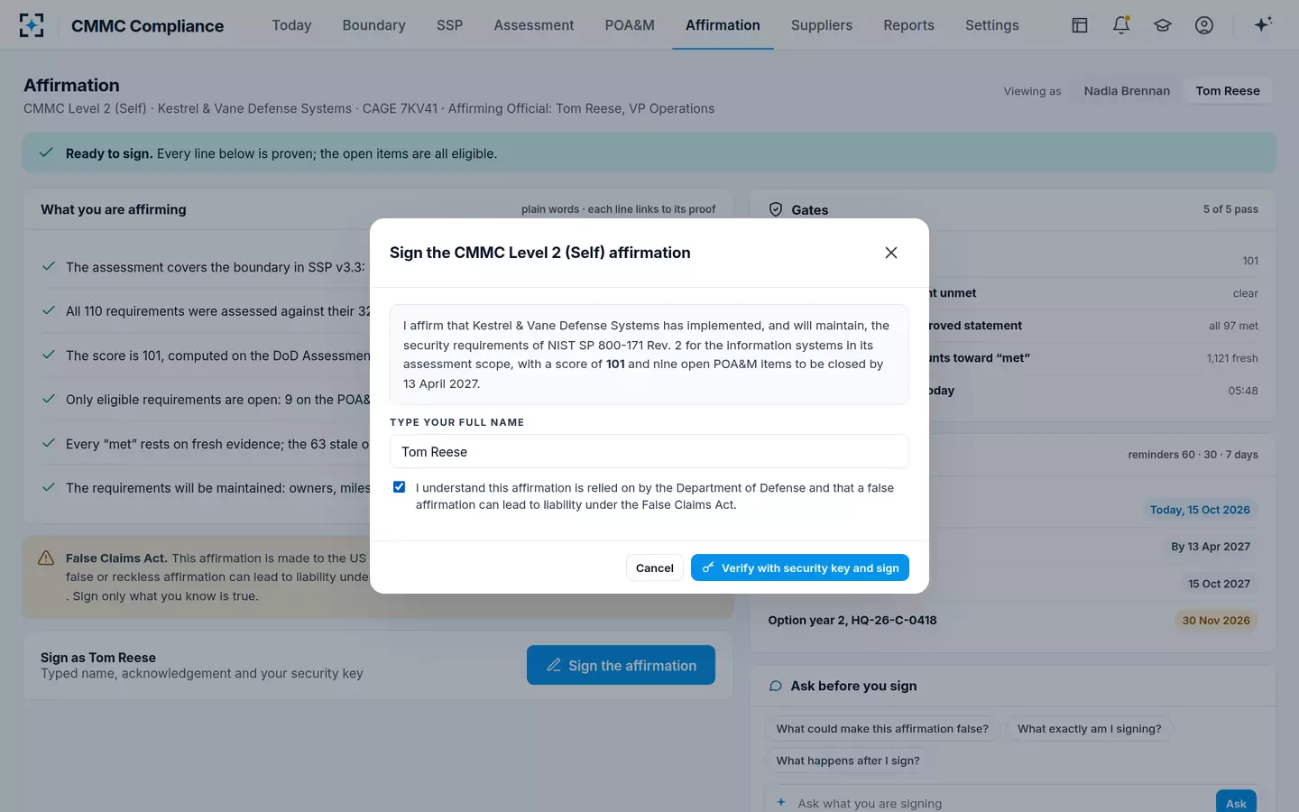This screenshot has width=1299, height=812.
Task: Open the AI sparkle assistant icon
Action: [x=1263, y=24]
